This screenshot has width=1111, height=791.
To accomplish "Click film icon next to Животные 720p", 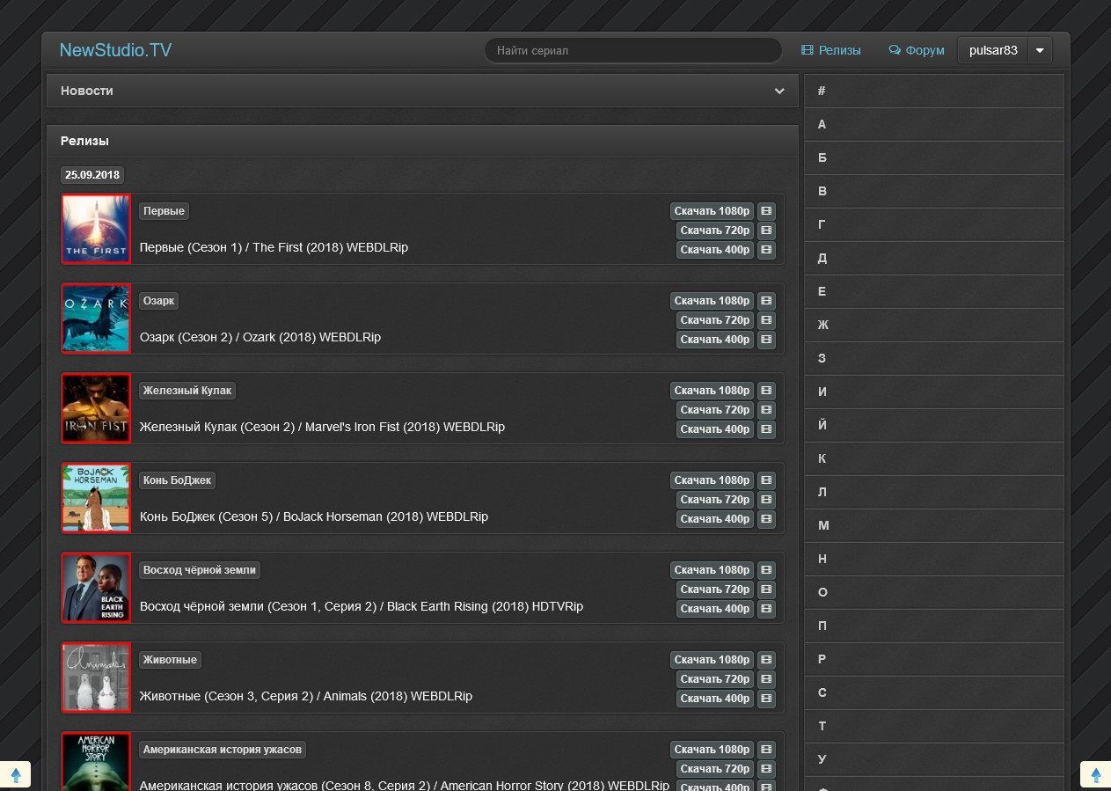I will [766, 679].
